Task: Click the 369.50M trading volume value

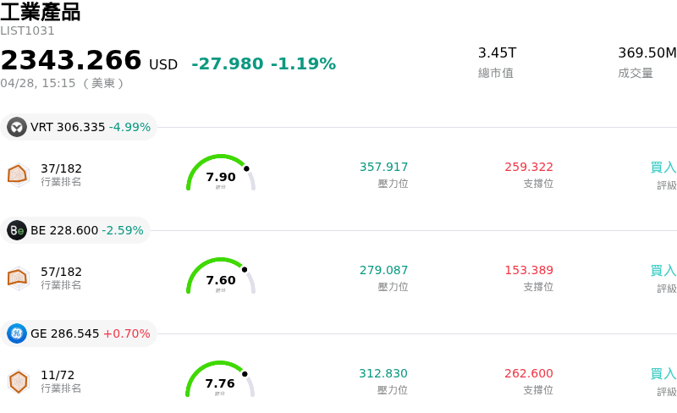Action: click(647, 53)
